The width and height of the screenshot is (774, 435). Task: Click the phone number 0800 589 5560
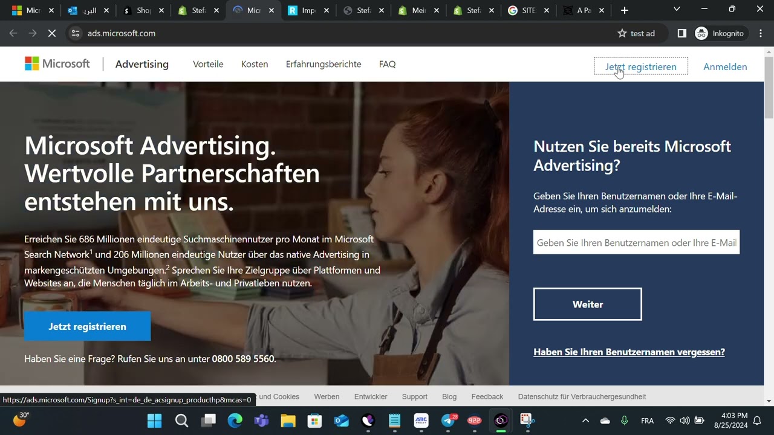[x=243, y=359]
